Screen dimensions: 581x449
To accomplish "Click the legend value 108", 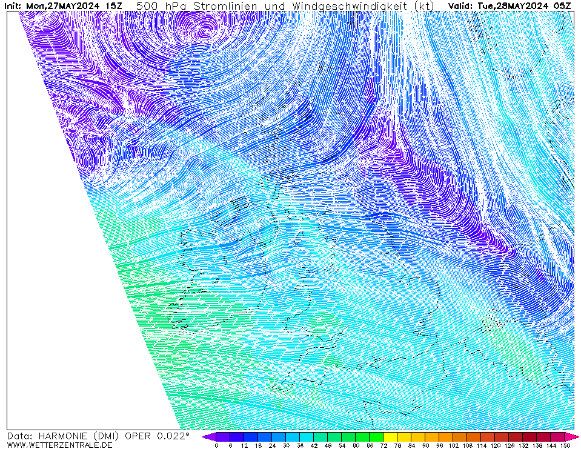I will click(x=467, y=445).
